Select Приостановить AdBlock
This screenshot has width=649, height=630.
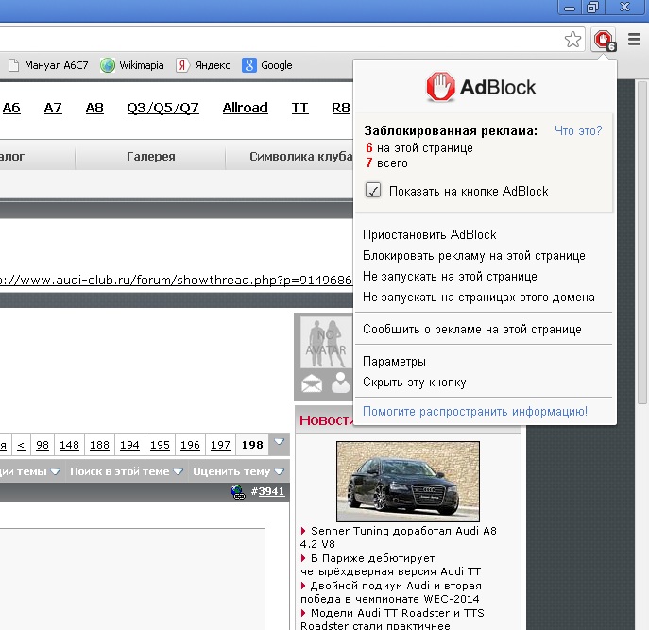point(429,234)
